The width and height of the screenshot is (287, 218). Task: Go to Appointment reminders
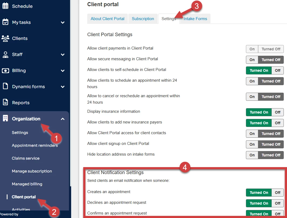(x=35, y=145)
